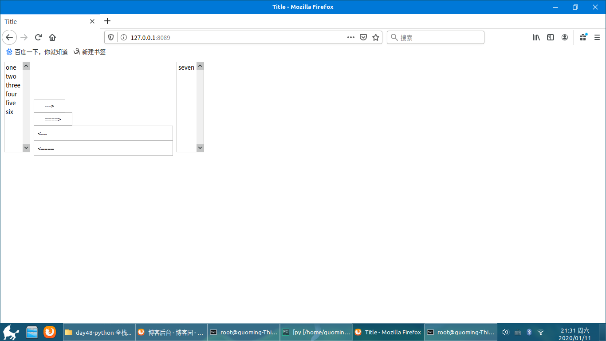The width and height of the screenshot is (606, 341).
Task: Click left list scrollbar up arrow
Action: pyautogui.click(x=26, y=66)
